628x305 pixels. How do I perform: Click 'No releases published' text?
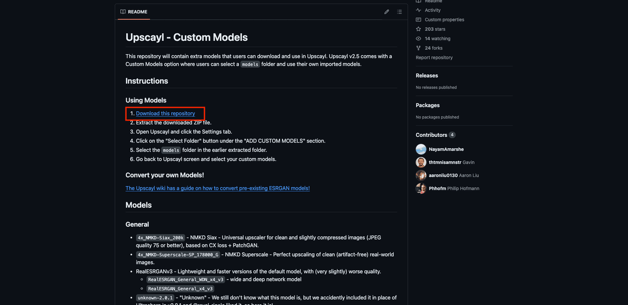click(436, 87)
